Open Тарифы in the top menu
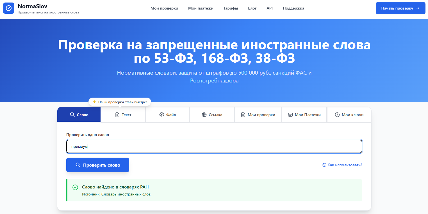 click(x=231, y=8)
